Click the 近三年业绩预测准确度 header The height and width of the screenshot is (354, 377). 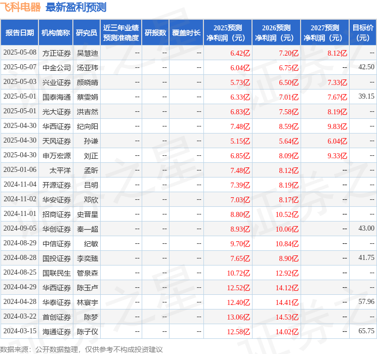pos(121,33)
